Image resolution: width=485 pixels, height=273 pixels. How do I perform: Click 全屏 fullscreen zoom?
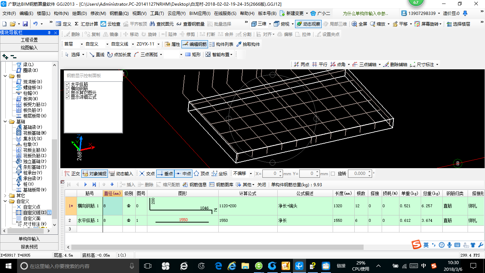(359, 24)
